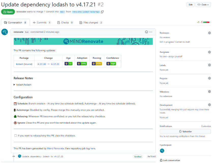This screenshot has height=165, width=214.
Task: Switch to the Commits tab
Action: click(x=42, y=23)
